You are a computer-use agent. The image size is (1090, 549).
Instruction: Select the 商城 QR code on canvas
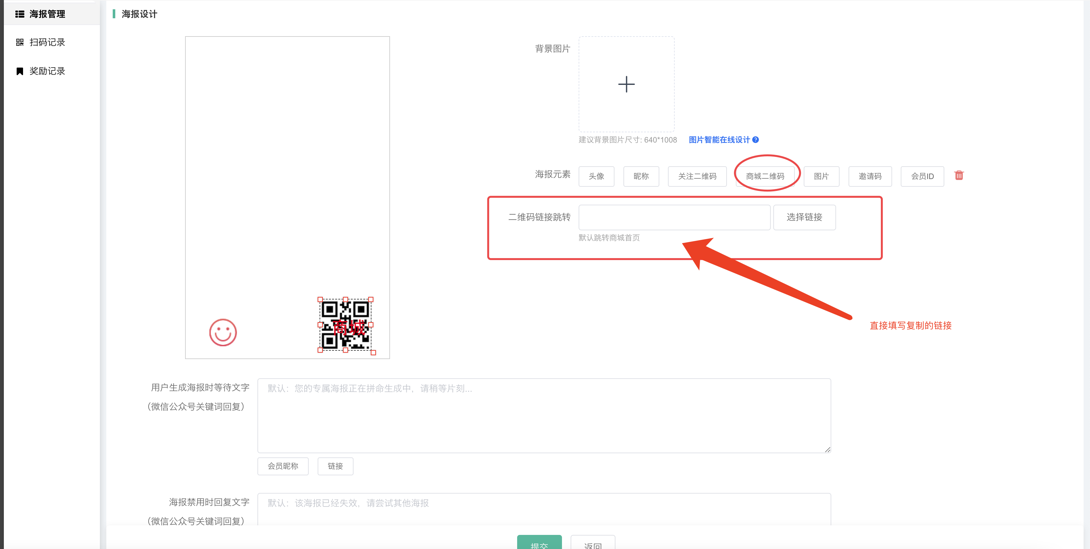click(x=345, y=325)
